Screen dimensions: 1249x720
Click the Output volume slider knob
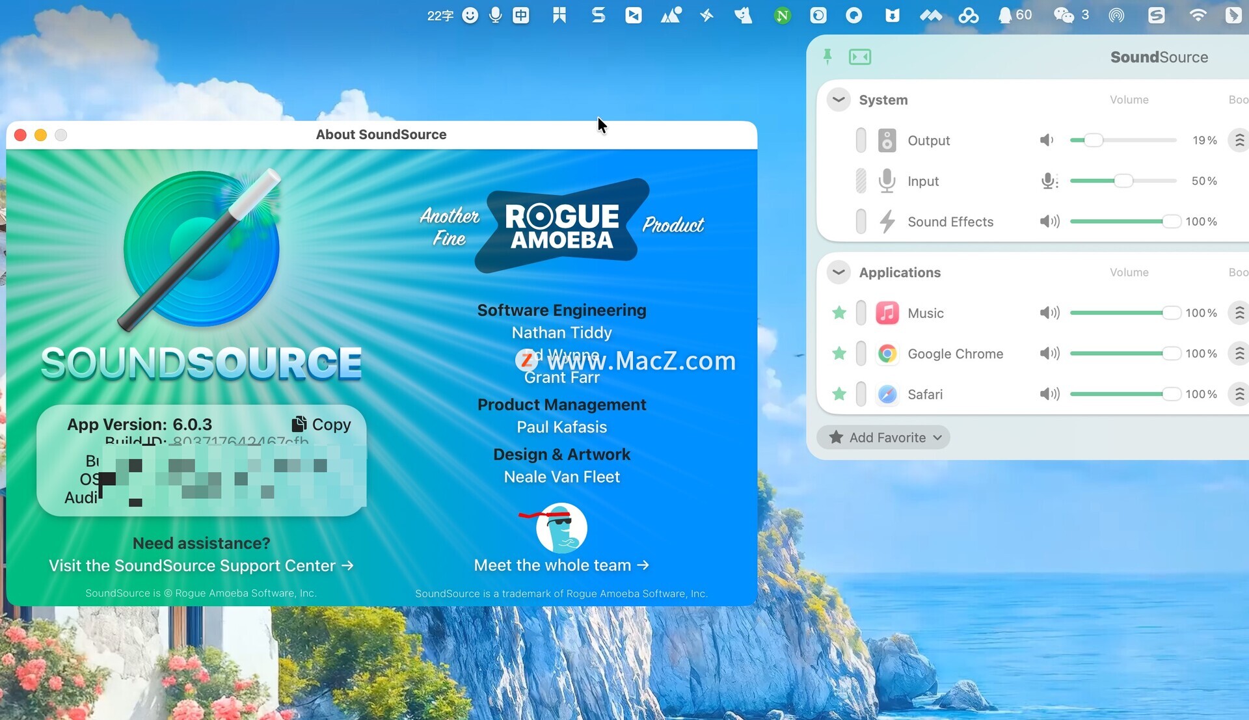tap(1094, 140)
